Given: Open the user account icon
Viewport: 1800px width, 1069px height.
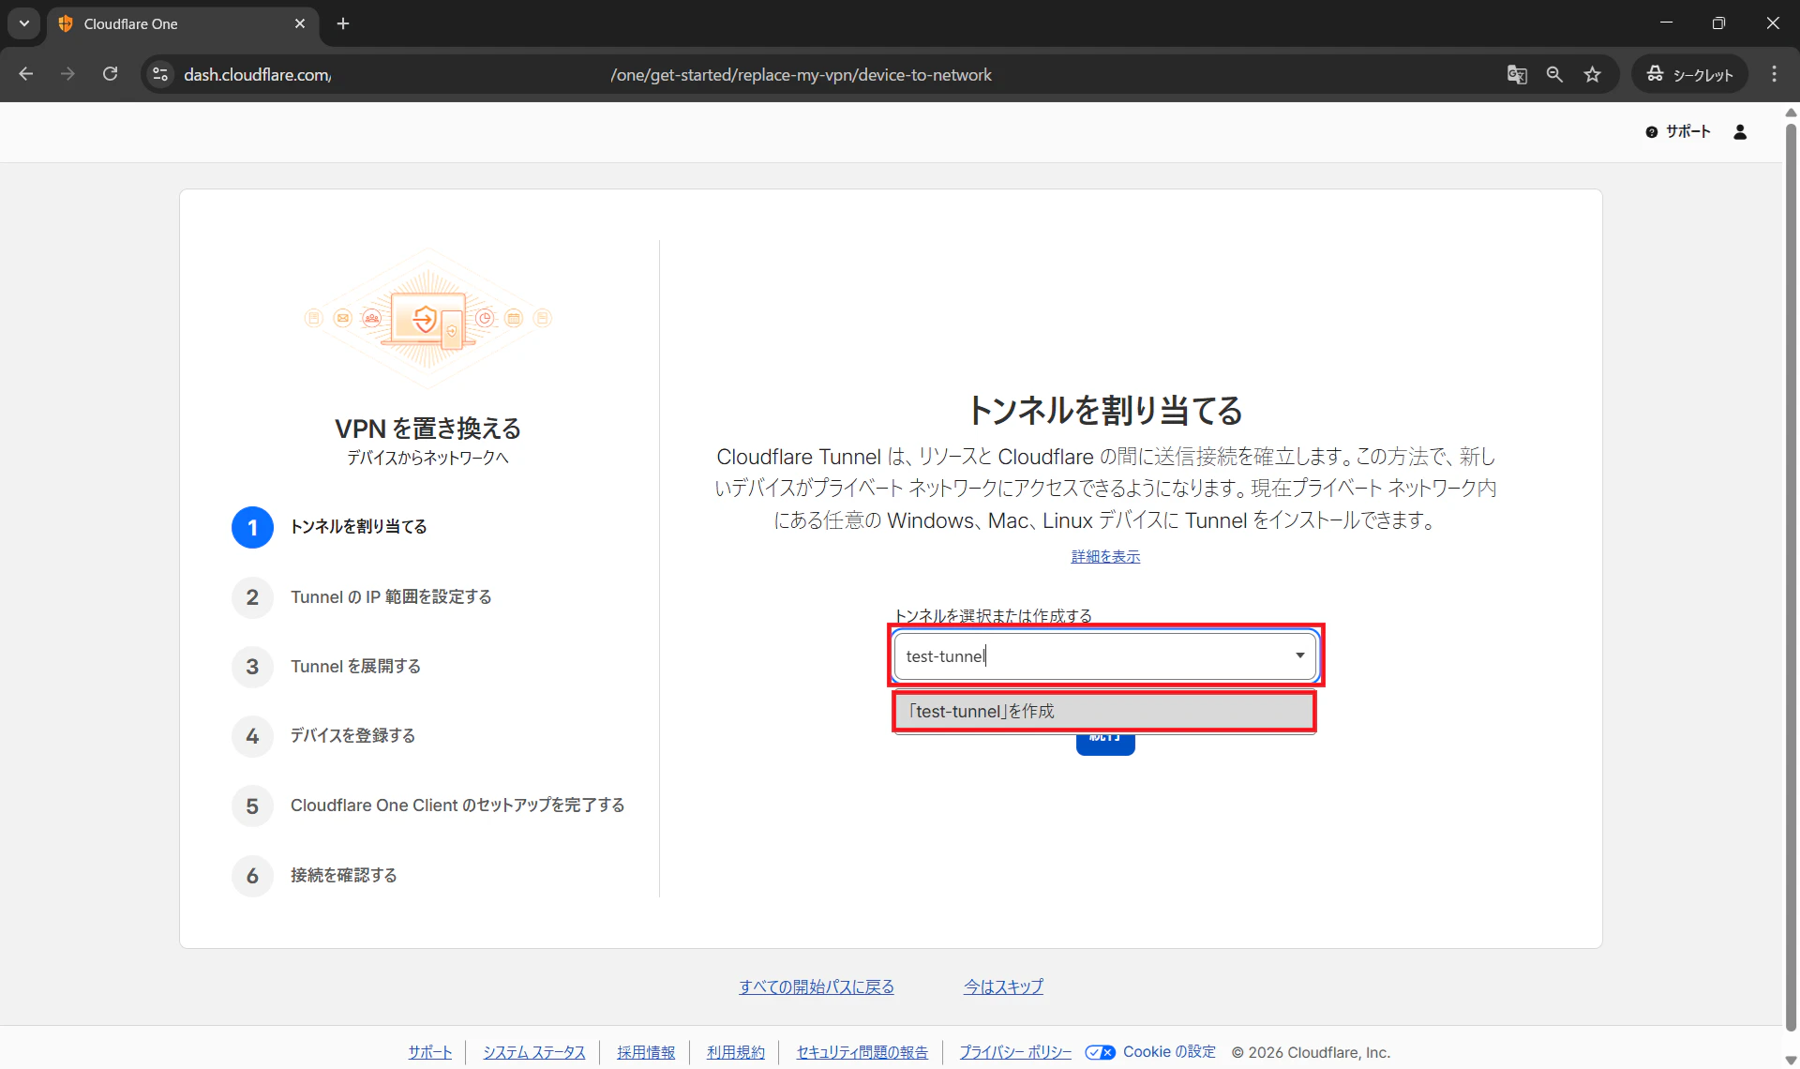Looking at the screenshot, I should tap(1740, 132).
